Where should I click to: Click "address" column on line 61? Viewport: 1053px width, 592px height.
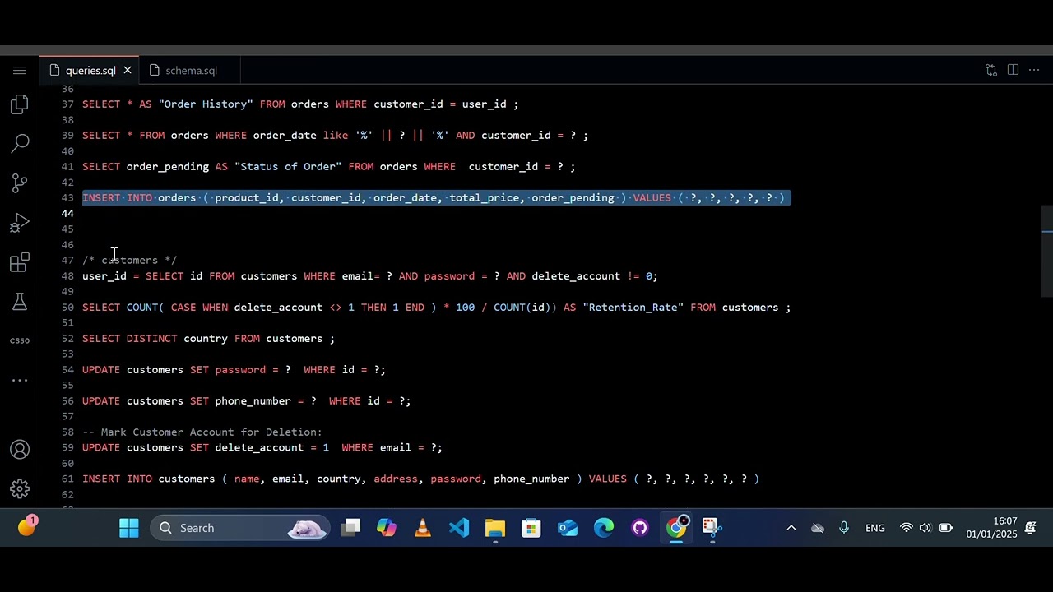pos(396,479)
